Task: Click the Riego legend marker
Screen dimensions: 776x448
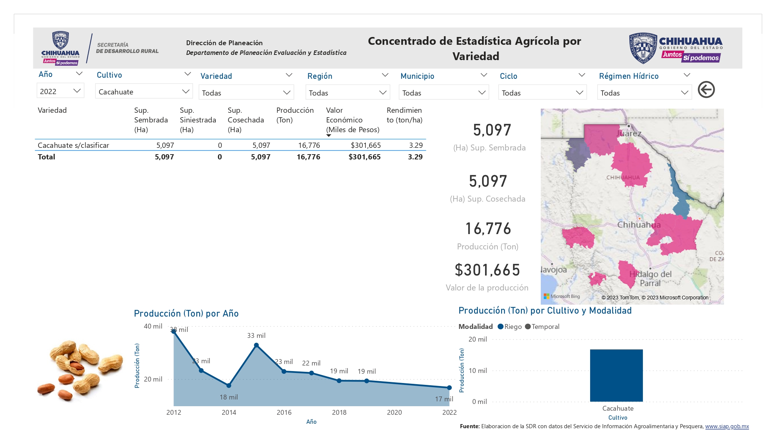Action: pyautogui.click(x=500, y=327)
